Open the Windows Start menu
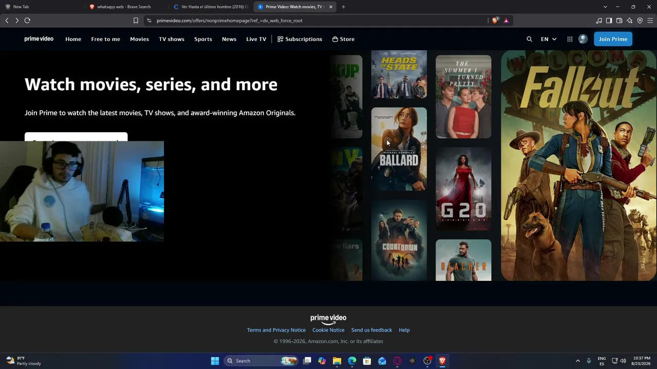657x369 pixels. tap(215, 361)
